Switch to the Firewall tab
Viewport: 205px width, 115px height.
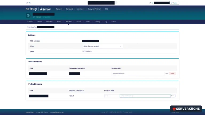[78, 22]
